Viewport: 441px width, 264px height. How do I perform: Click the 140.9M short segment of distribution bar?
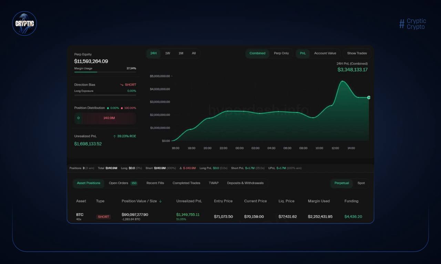pos(109,118)
